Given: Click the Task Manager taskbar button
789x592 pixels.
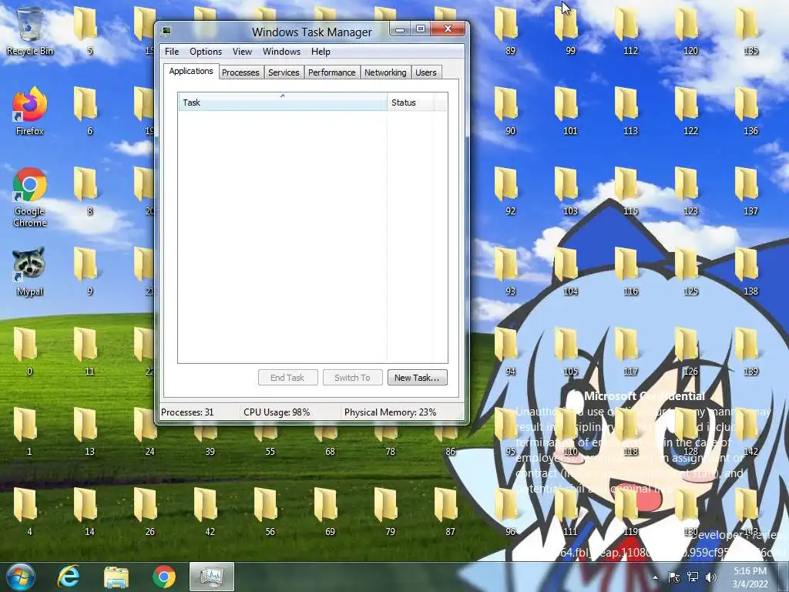Looking at the screenshot, I should click(x=212, y=577).
